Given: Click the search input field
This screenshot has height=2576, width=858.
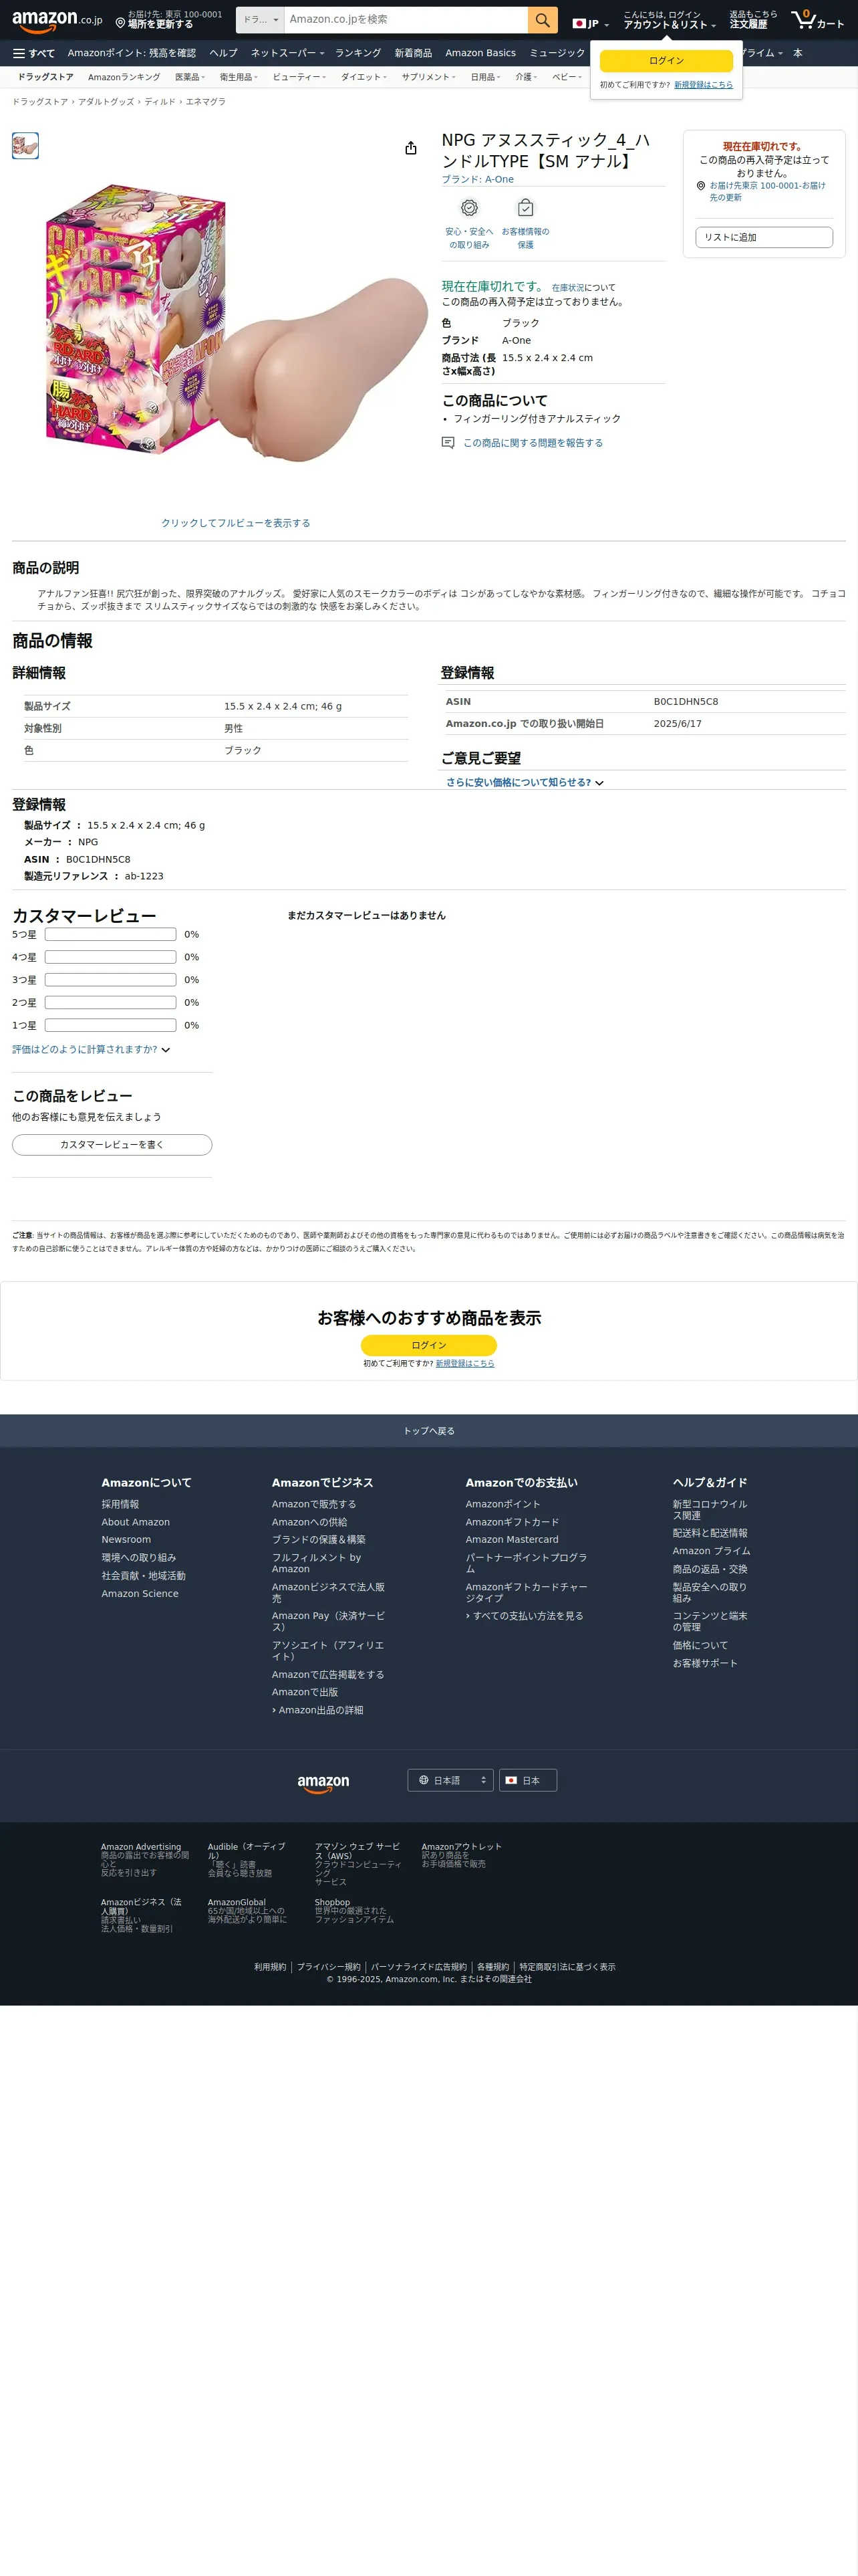Looking at the screenshot, I should pyautogui.click(x=406, y=20).
